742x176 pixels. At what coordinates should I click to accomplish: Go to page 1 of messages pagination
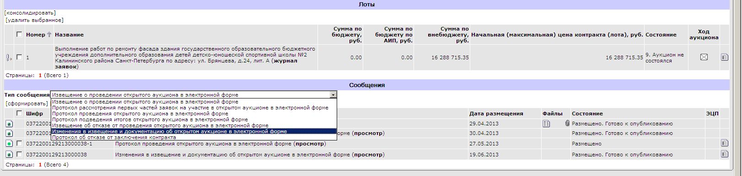pyautogui.click(x=40, y=165)
